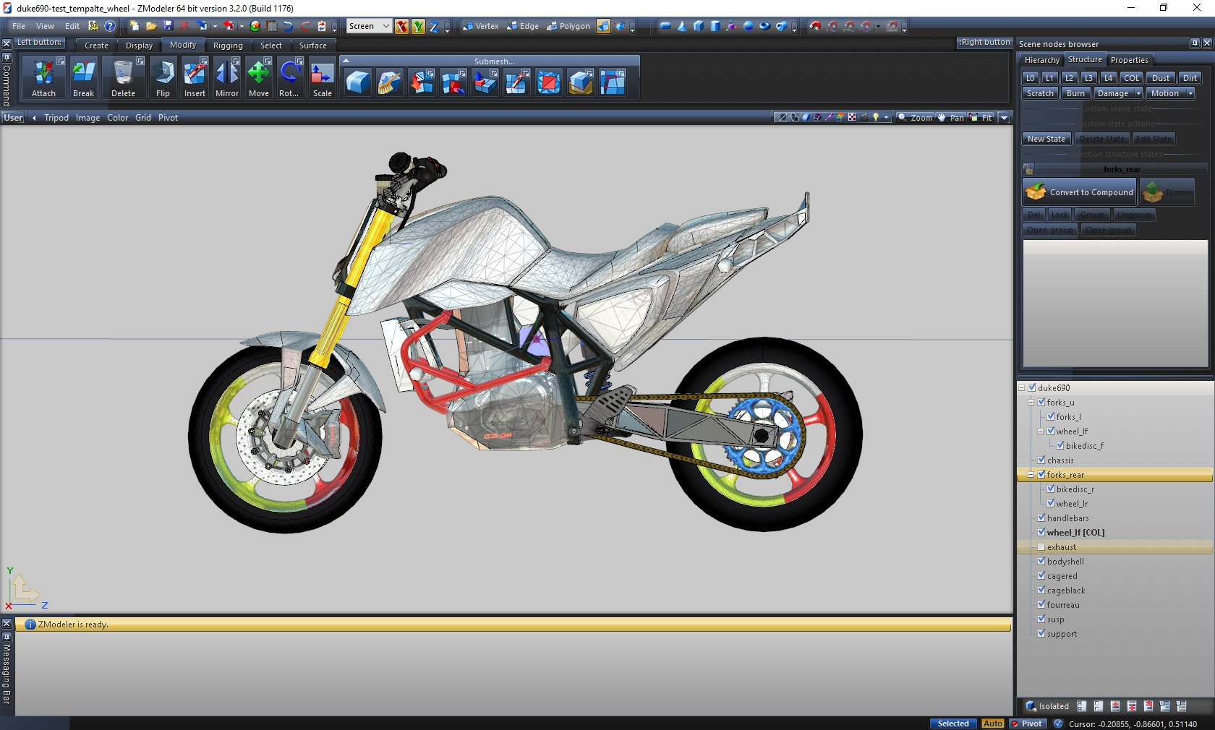Open the Rigging tab
Screen dimensions: 1215x730
click(228, 46)
